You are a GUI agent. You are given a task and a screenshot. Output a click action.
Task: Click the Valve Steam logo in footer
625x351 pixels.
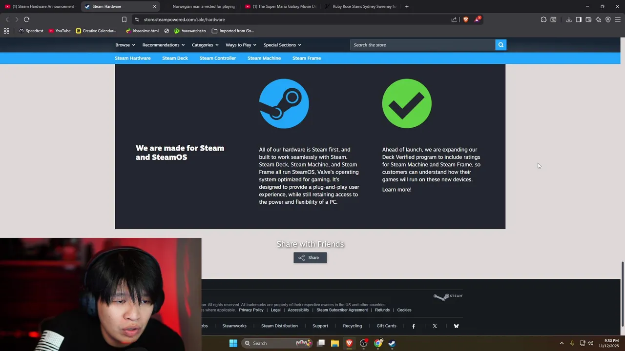448,296
